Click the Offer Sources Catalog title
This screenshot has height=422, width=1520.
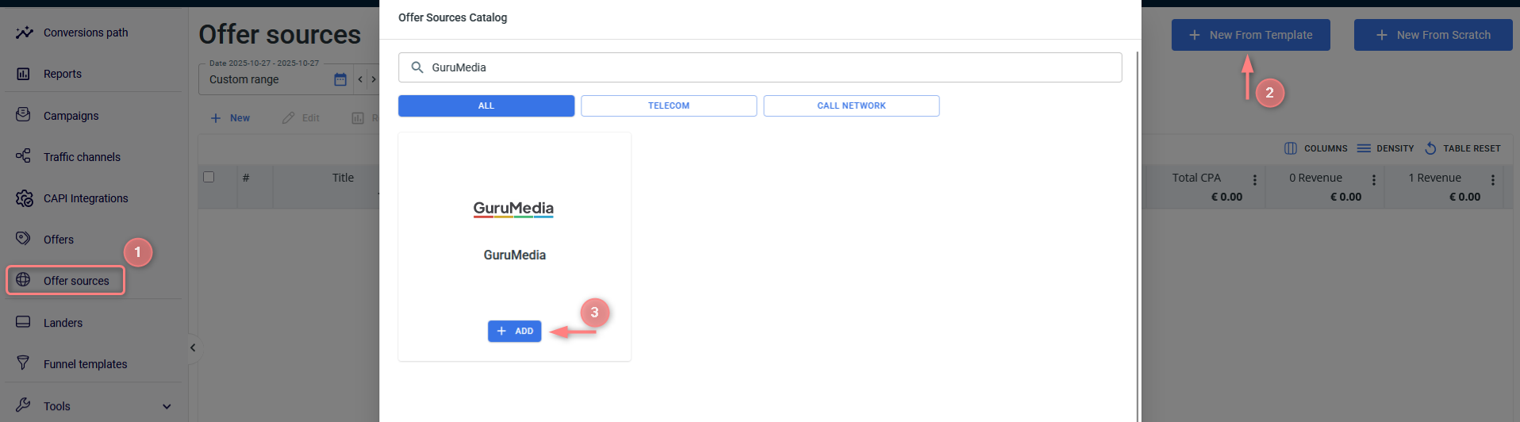coord(452,17)
